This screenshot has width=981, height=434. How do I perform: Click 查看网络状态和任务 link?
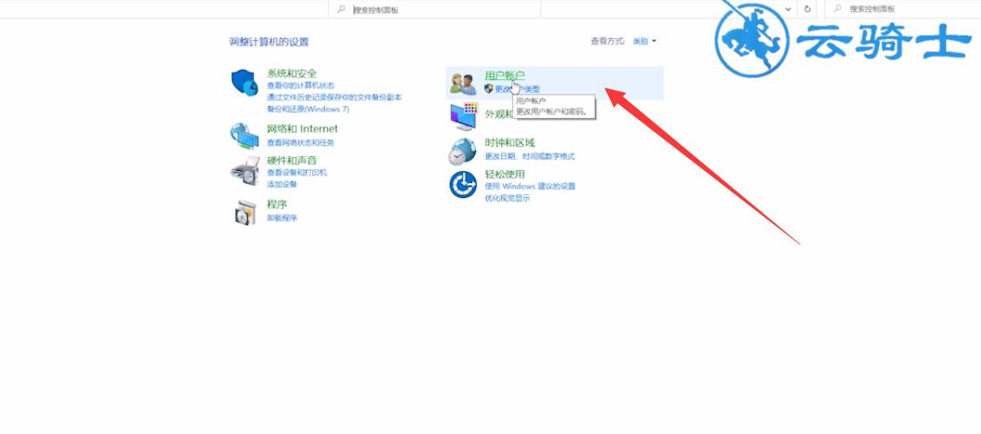pos(301,143)
